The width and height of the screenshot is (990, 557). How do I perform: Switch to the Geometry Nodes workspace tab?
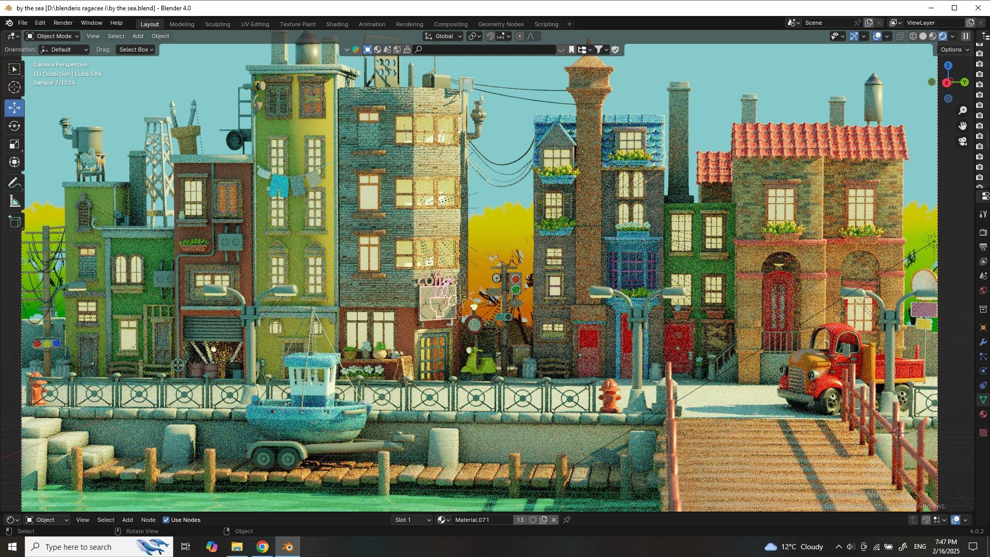coord(501,24)
